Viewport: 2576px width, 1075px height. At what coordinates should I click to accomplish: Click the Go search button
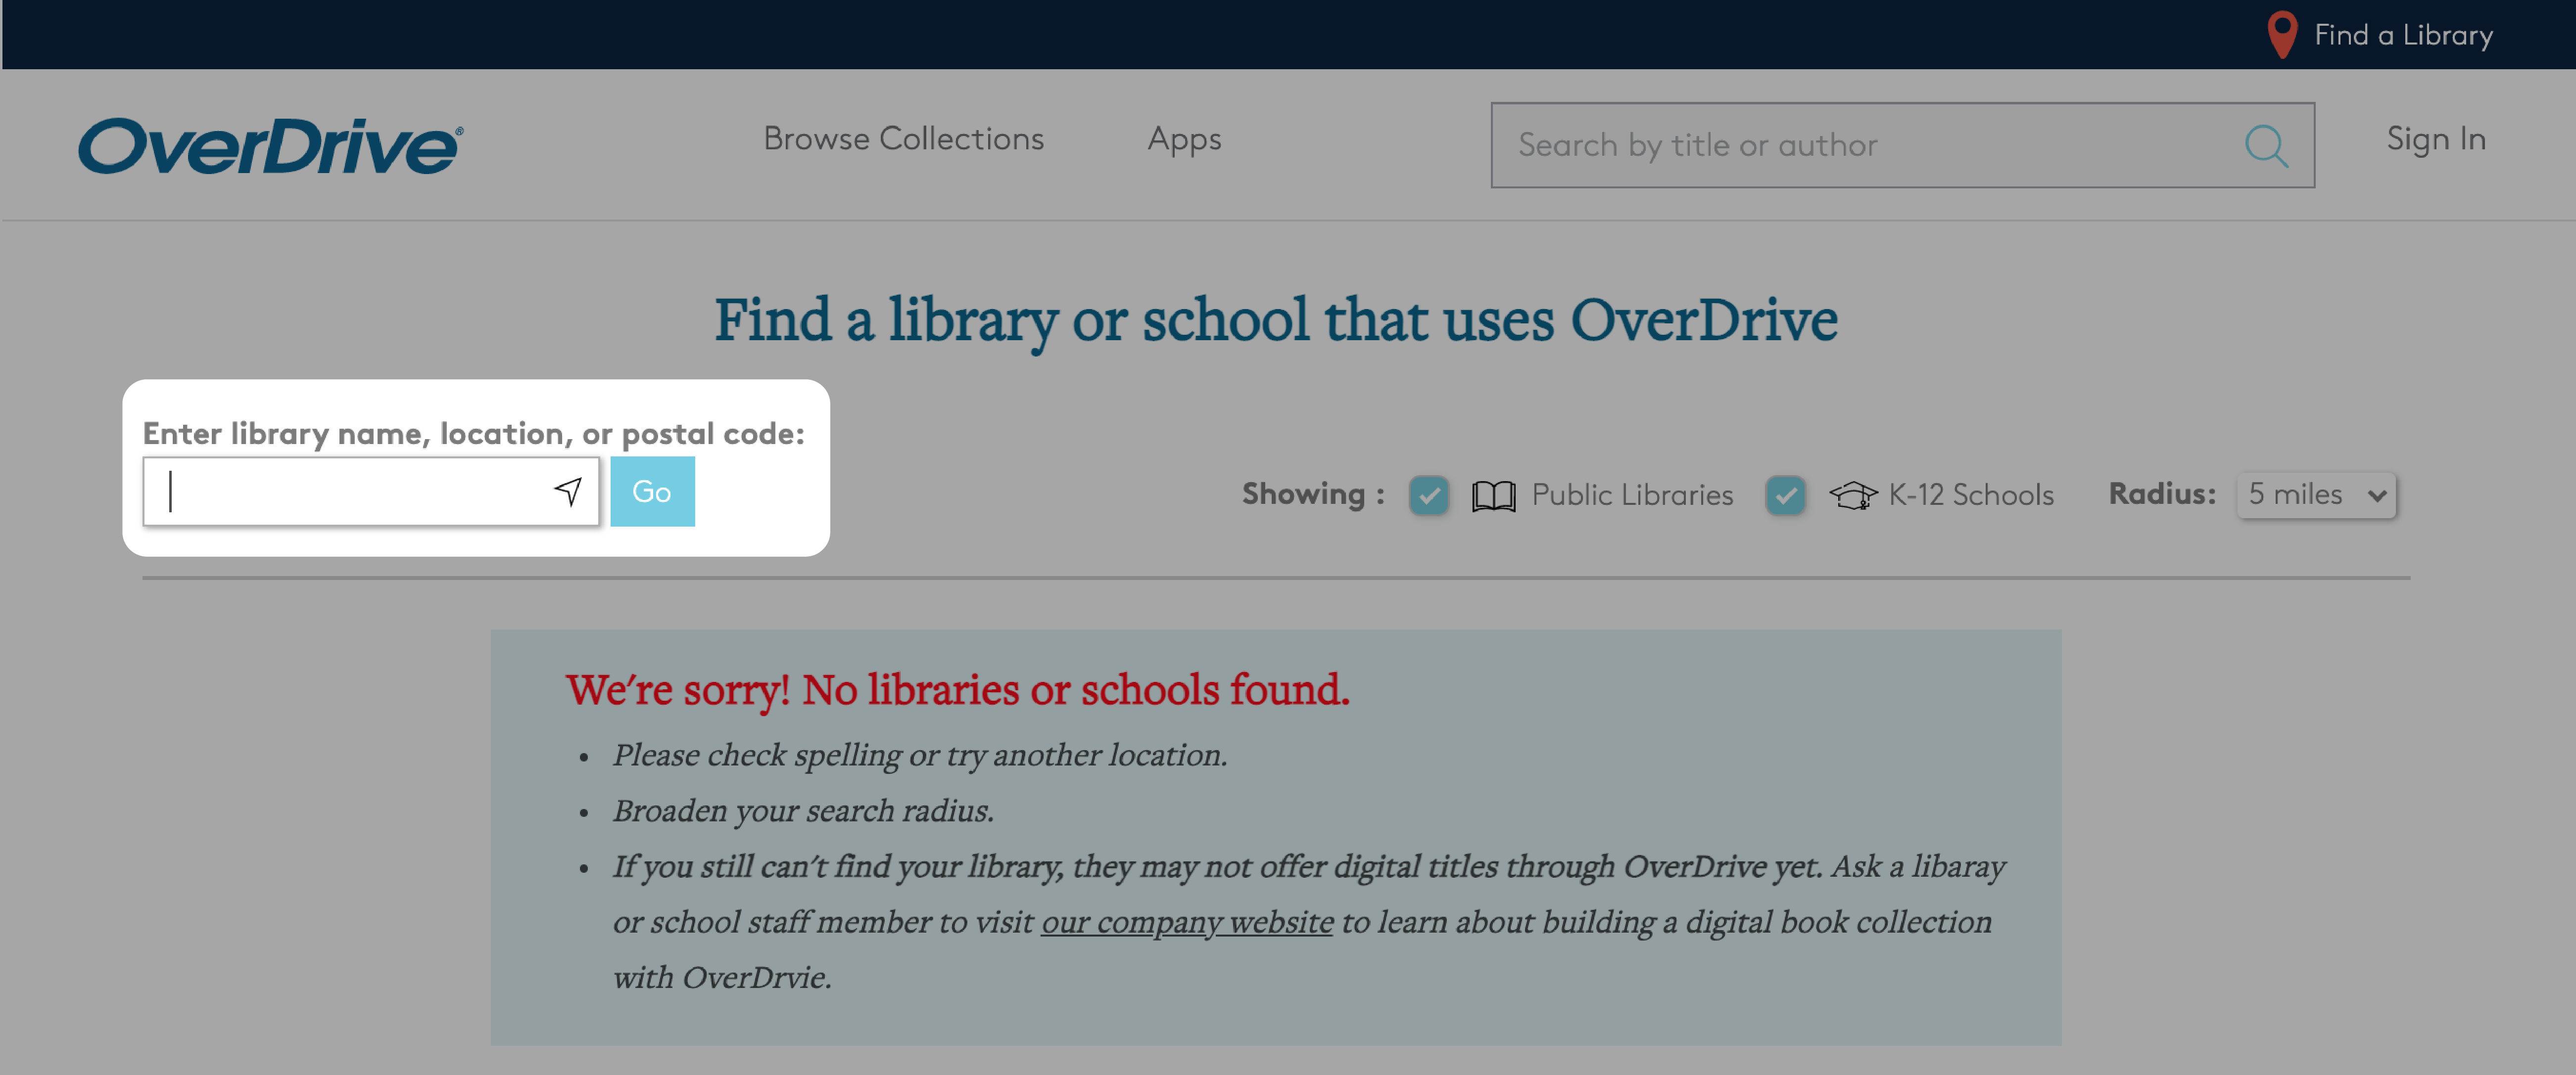(x=652, y=491)
